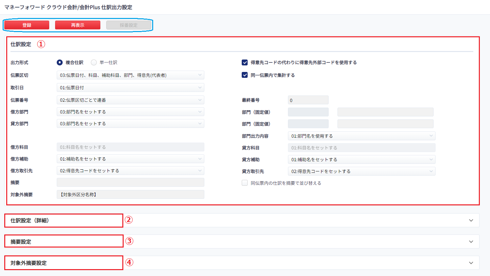Screen dimensions: 490x276
Task: Expand the 仕訳設定(詳細) section
Action: coord(242,220)
